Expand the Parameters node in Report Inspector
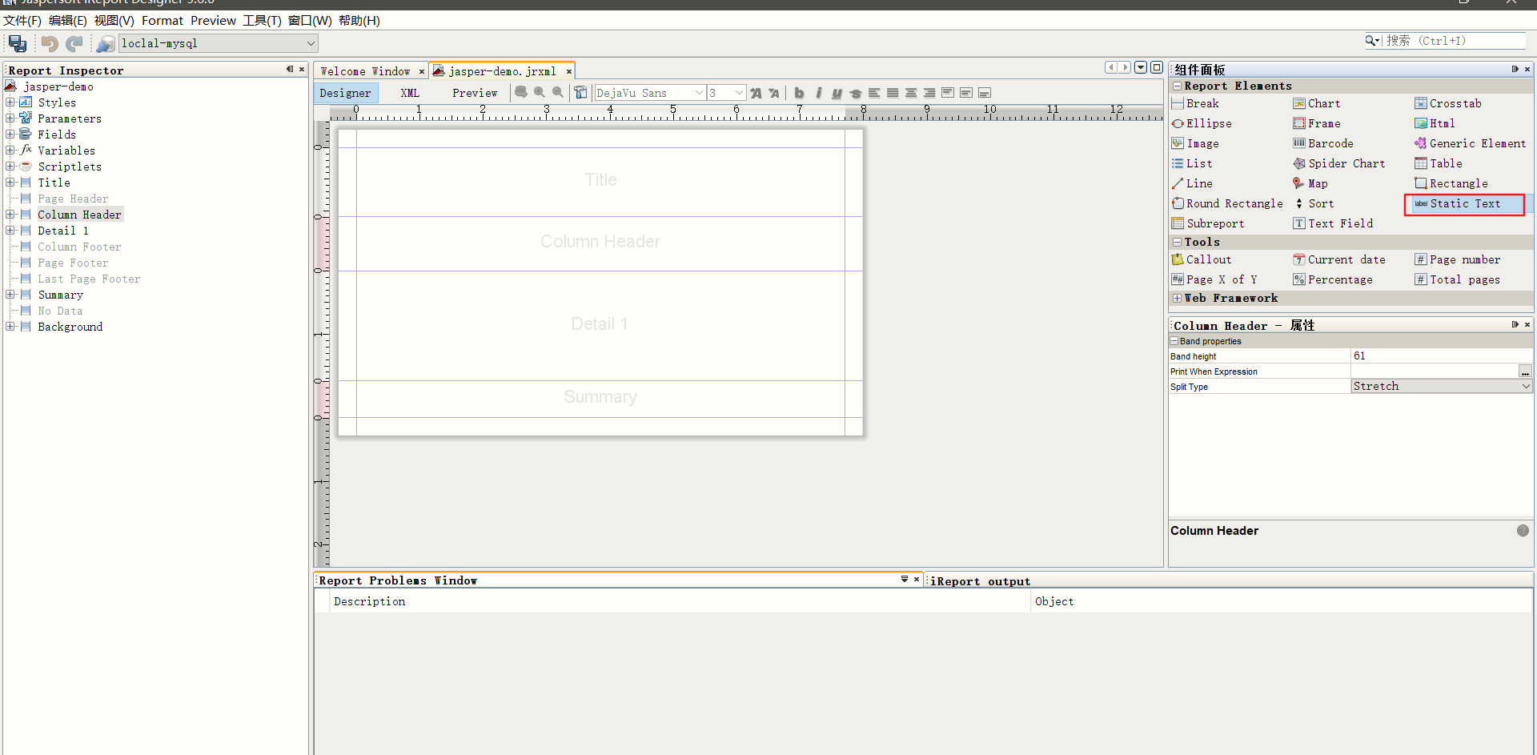Screen dimensions: 1537x755 [x=10, y=118]
